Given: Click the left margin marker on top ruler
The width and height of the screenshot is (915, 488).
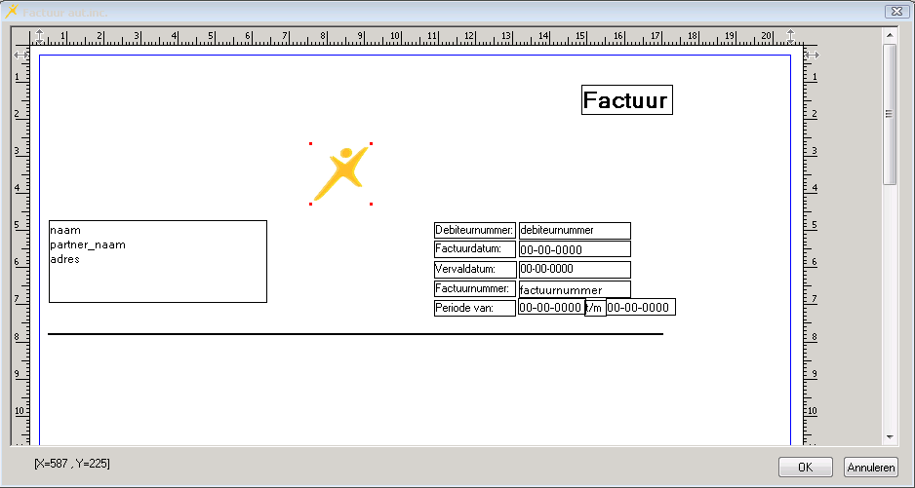Looking at the screenshot, I should coord(39,37).
